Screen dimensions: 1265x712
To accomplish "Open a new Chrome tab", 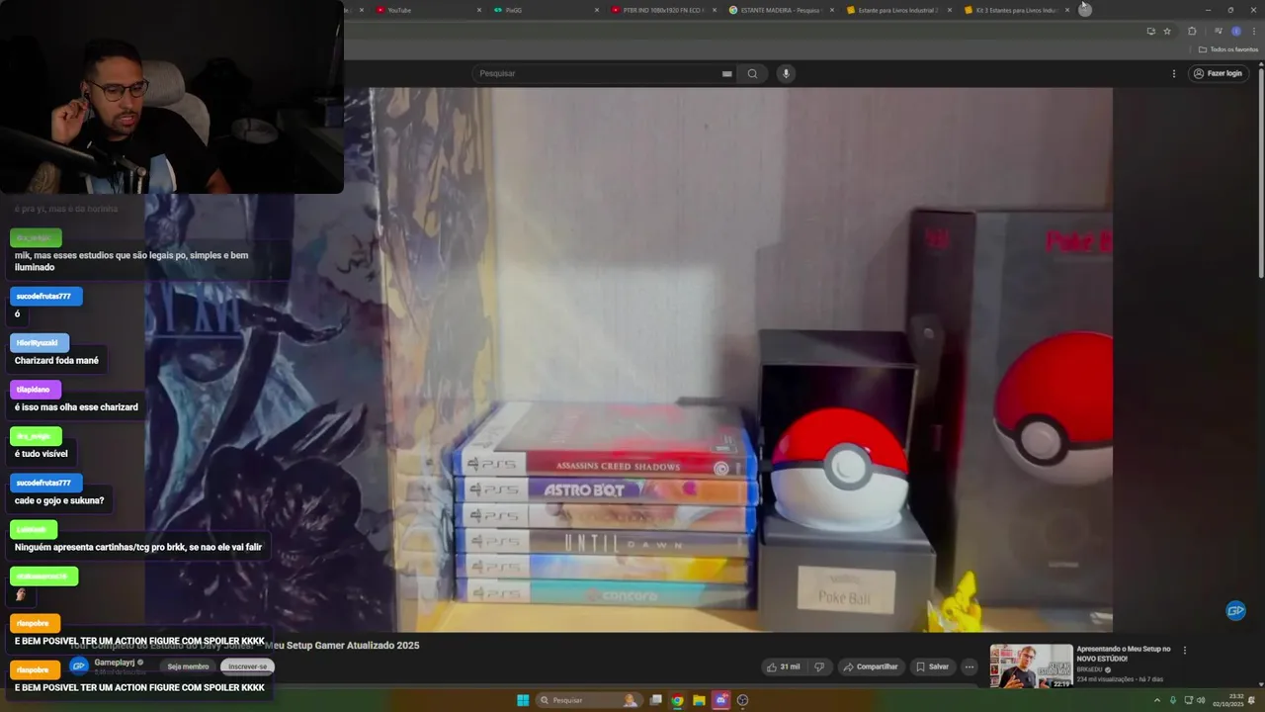I will tap(1085, 9).
